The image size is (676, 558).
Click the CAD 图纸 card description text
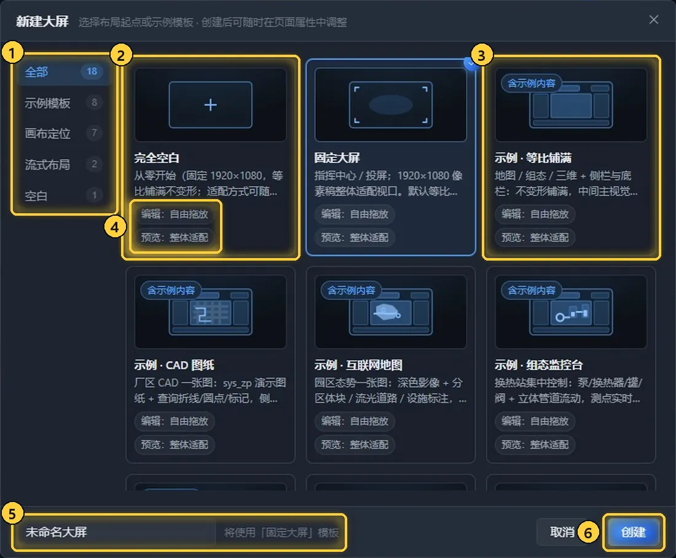(x=210, y=390)
